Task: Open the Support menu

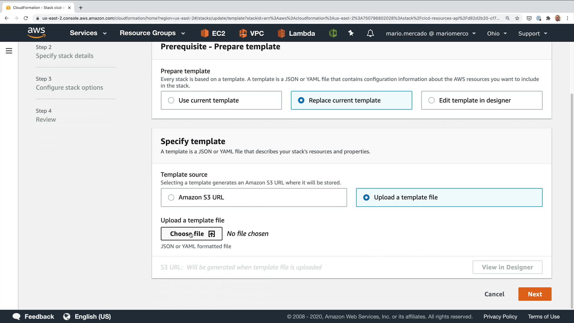Action: (x=532, y=33)
